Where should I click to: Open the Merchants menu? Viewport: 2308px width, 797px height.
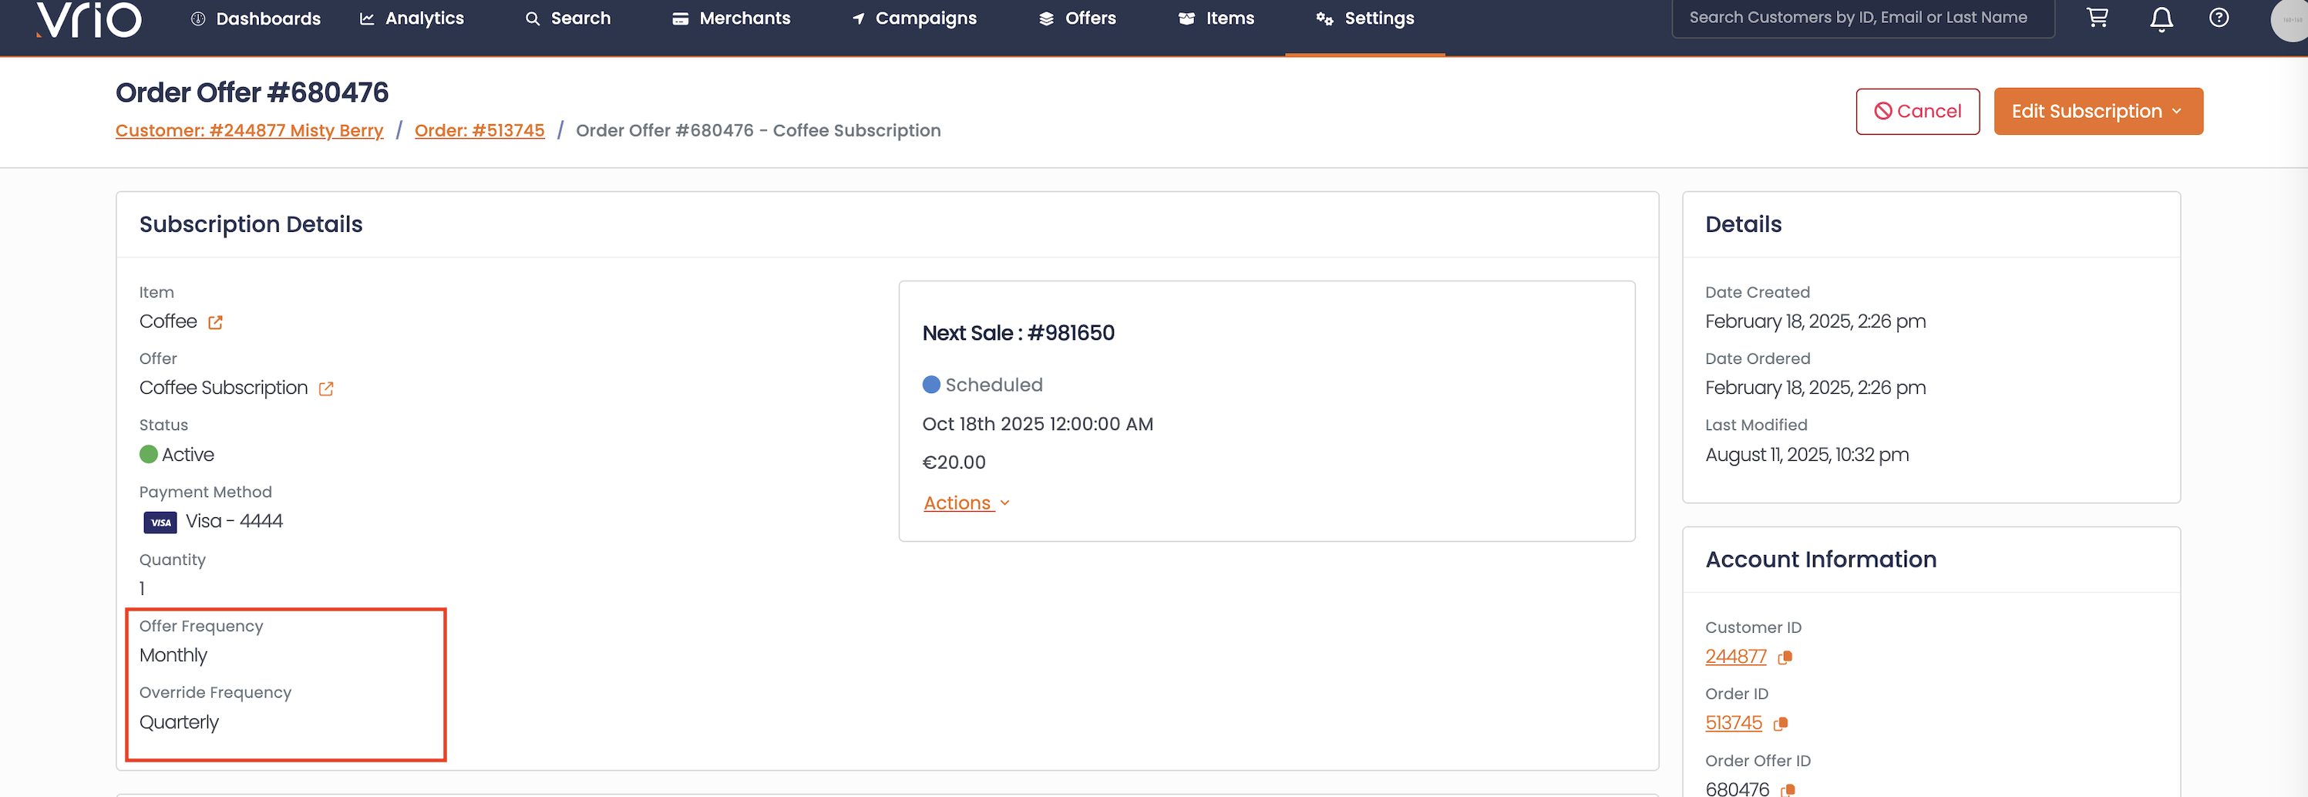click(x=731, y=18)
